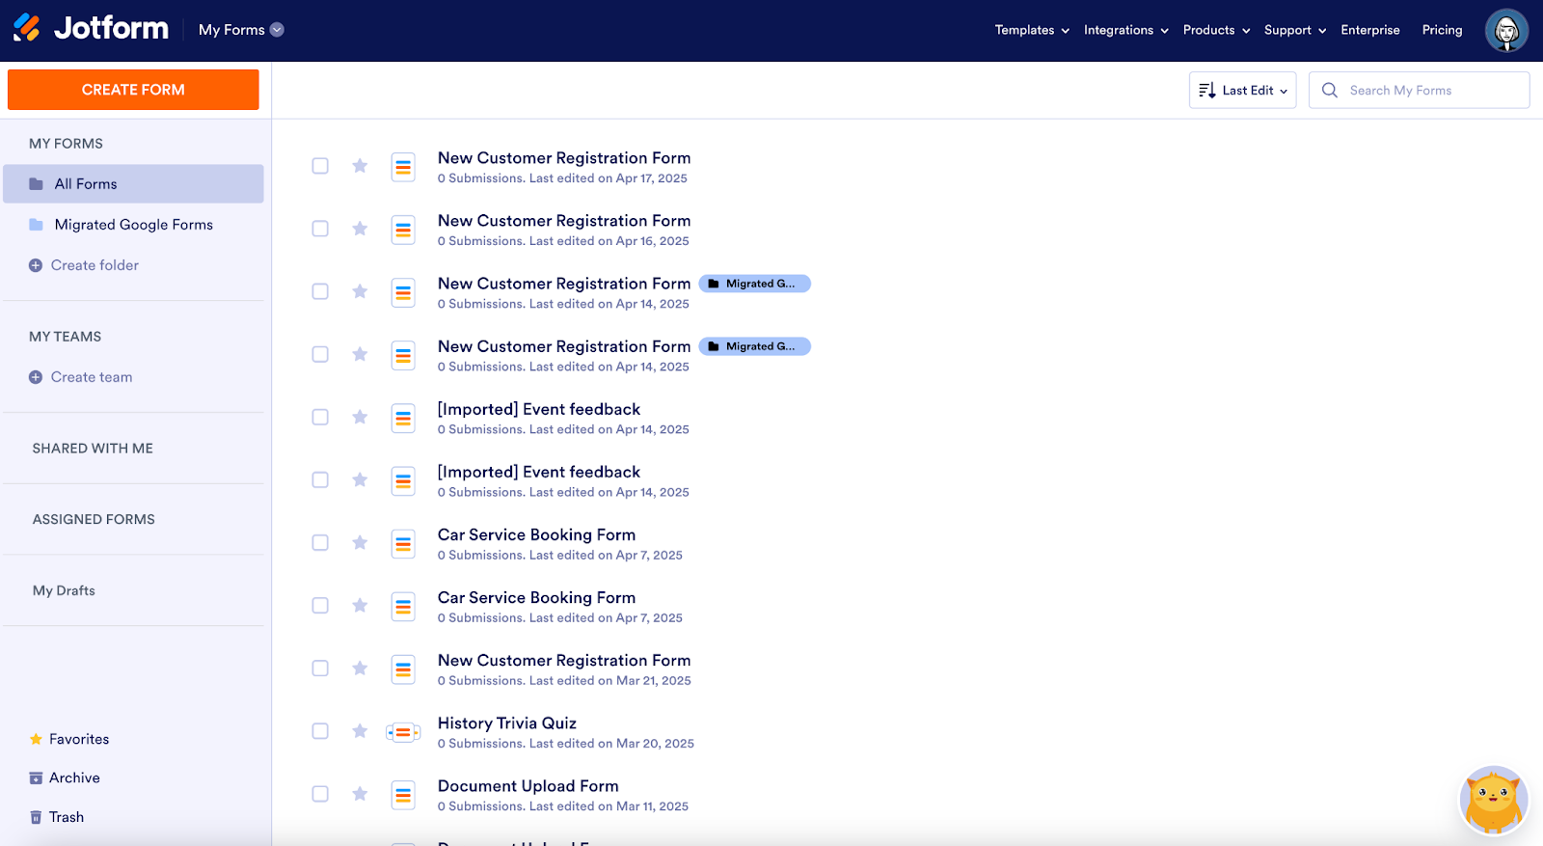
Task: Favorite the Document Upload Form with star
Action: [x=360, y=794]
